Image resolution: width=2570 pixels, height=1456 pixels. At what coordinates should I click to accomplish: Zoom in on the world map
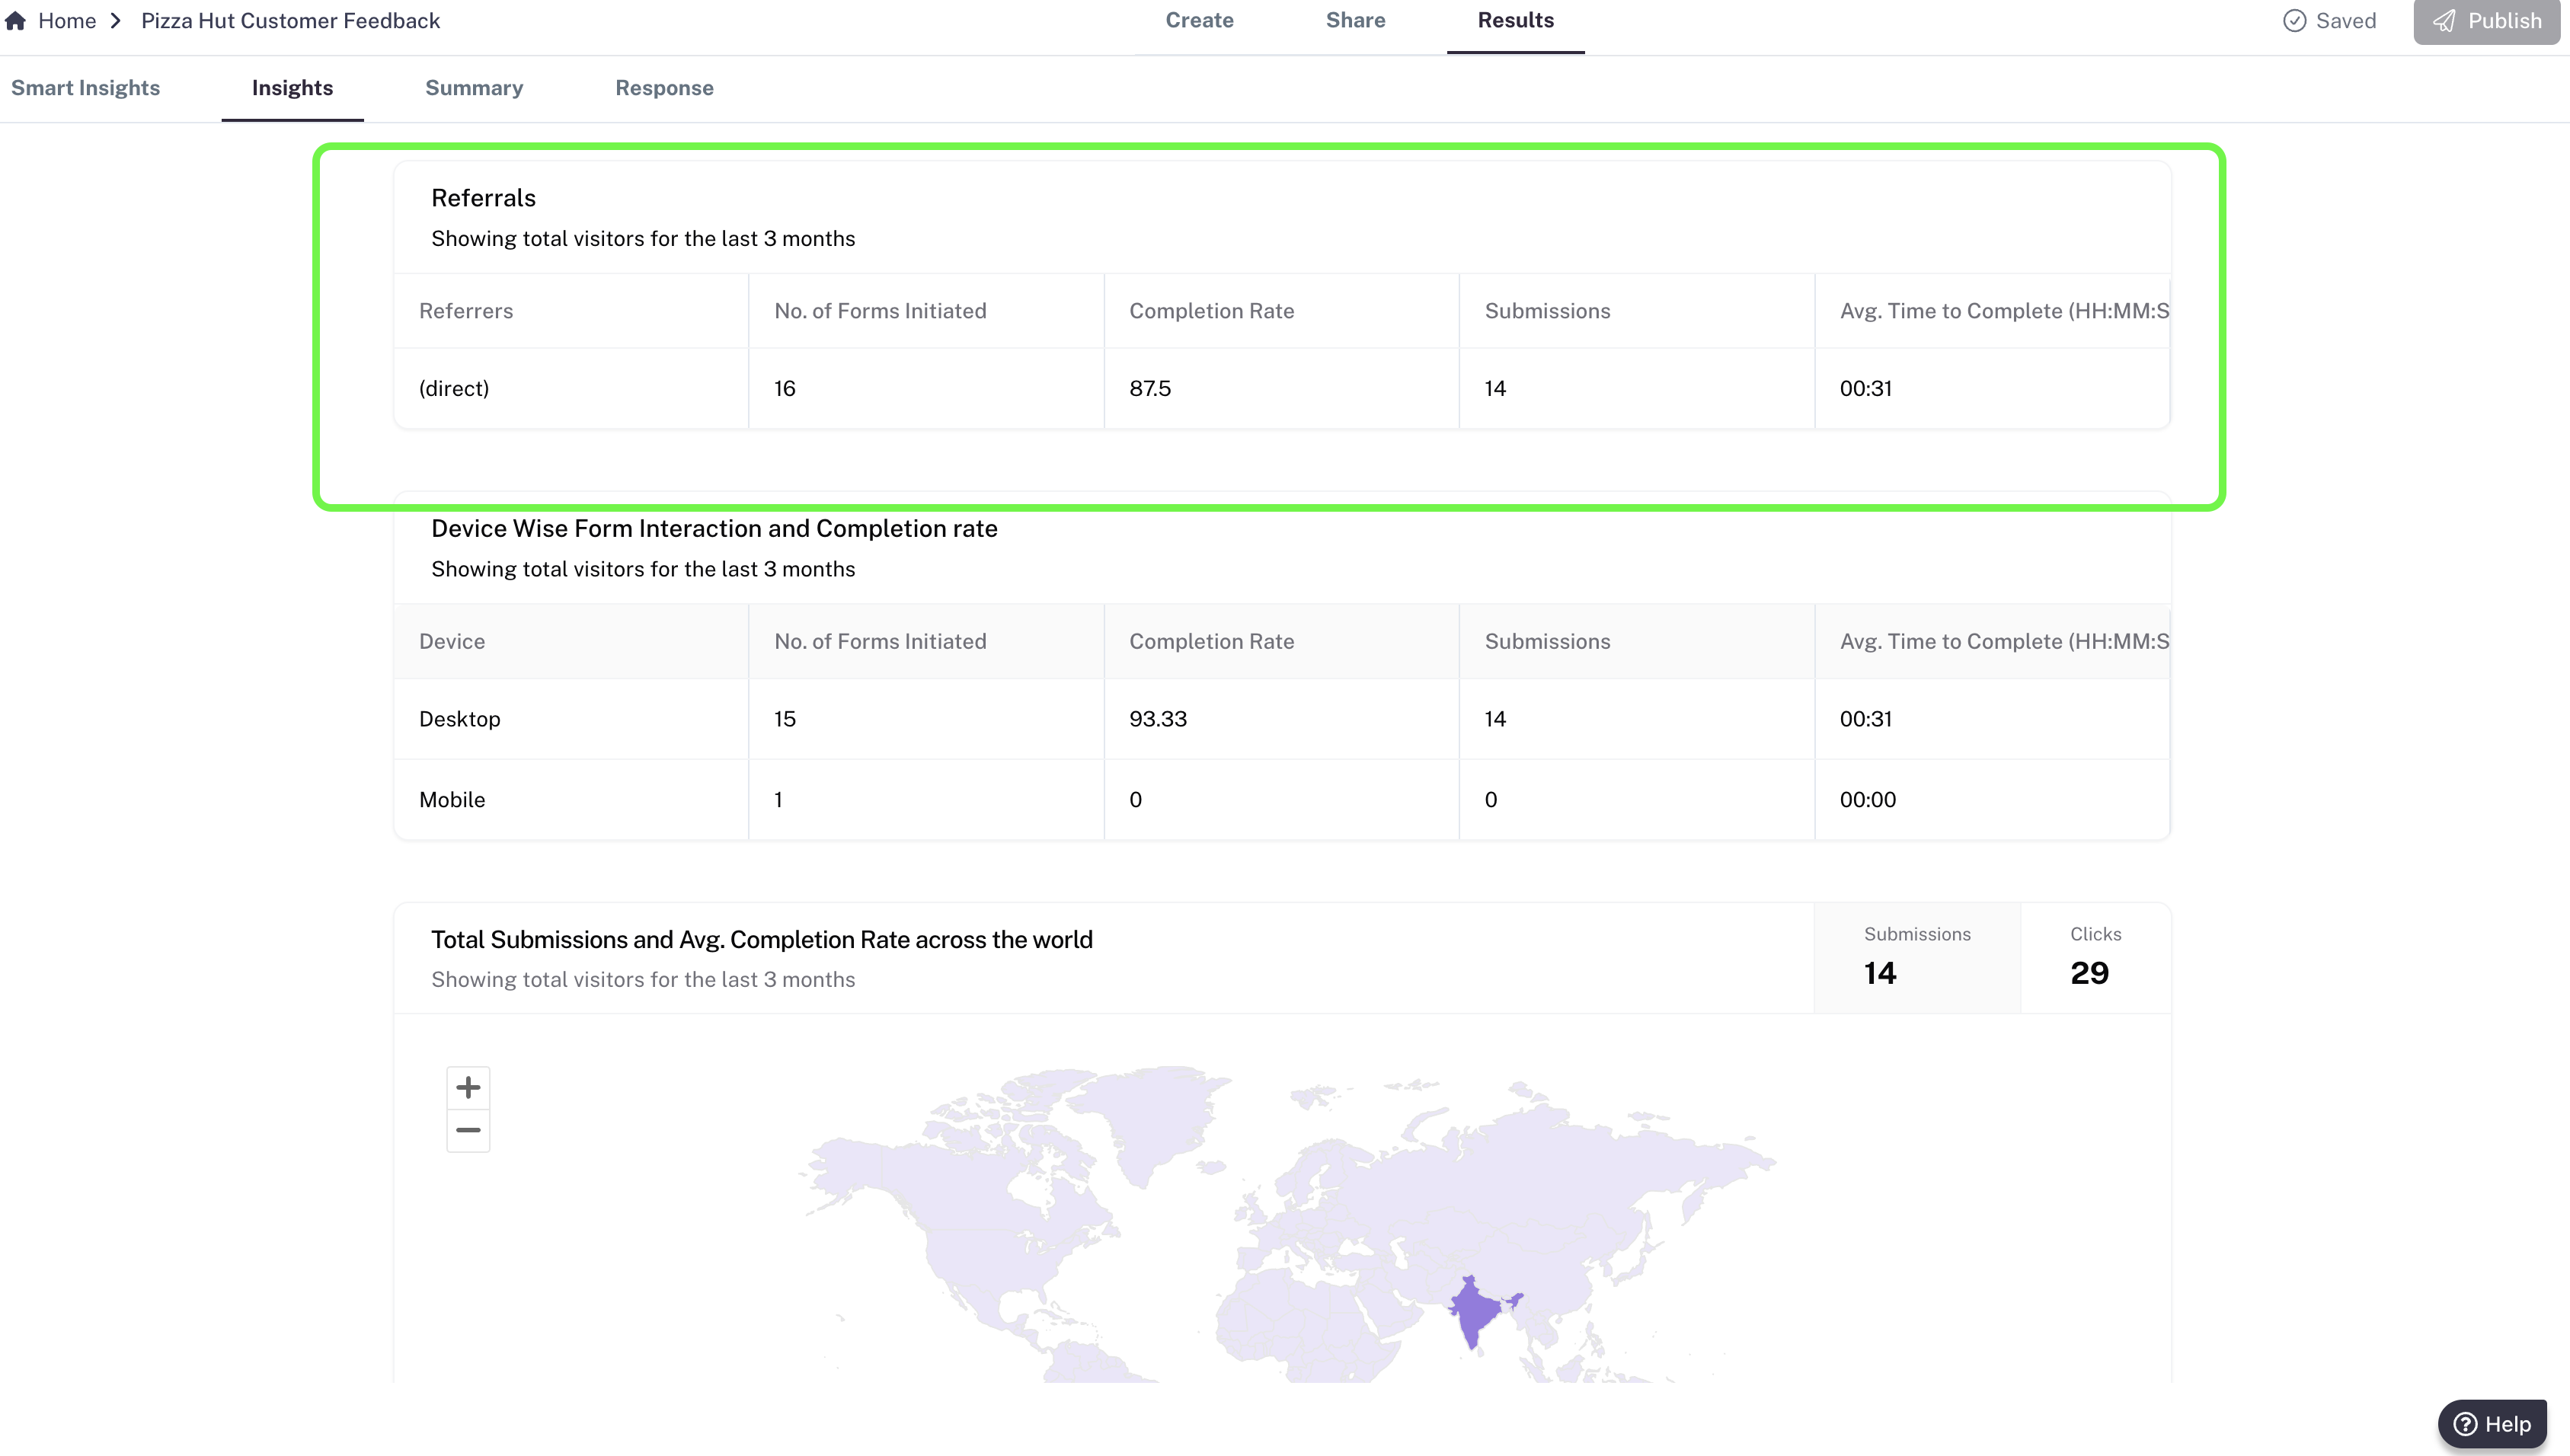pos(467,1087)
